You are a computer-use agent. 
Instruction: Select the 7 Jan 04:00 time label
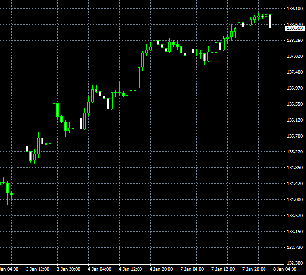point(192,269)
